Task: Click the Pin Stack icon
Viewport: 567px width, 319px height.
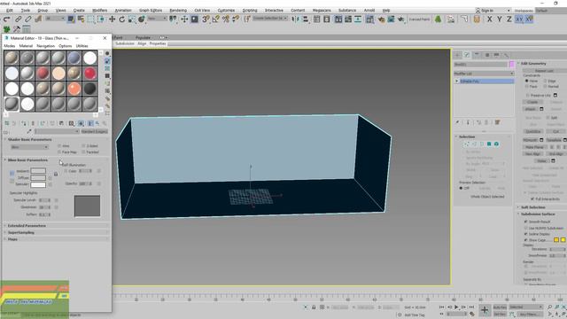Action: (x=457, y=122)
